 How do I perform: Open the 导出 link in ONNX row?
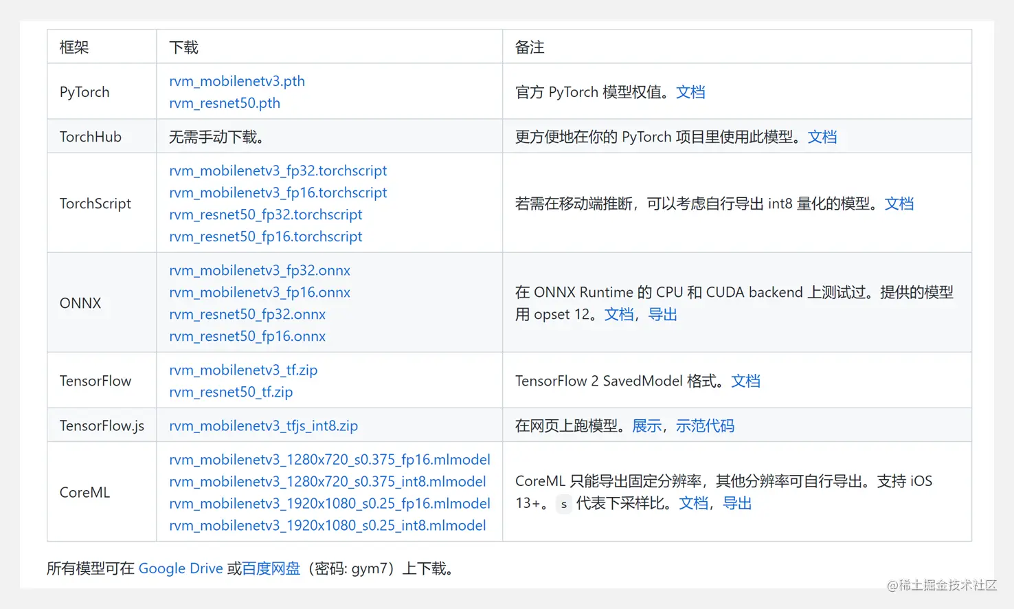pos(663,314)
